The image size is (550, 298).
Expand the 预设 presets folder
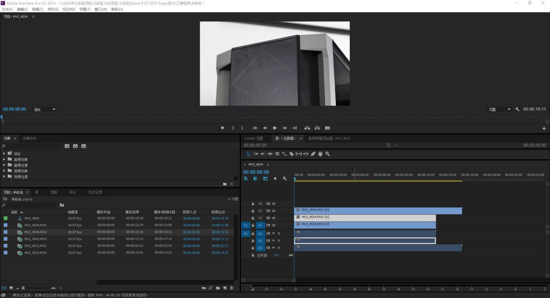click(4, 153)
